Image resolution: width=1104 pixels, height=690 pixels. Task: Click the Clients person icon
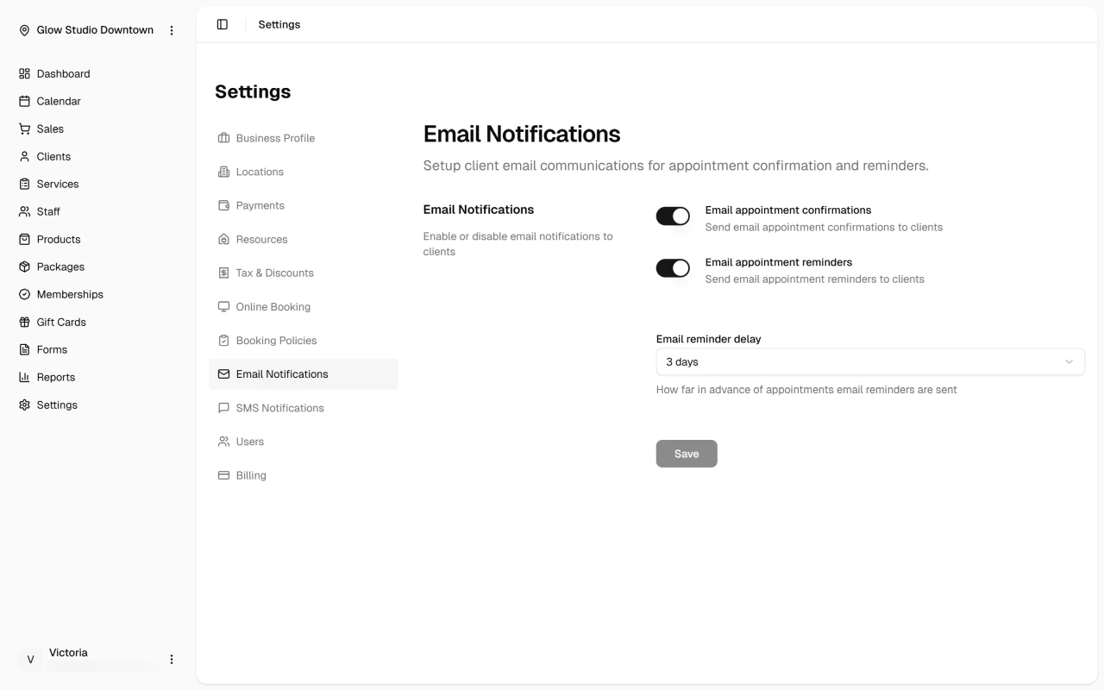(24, 156)
